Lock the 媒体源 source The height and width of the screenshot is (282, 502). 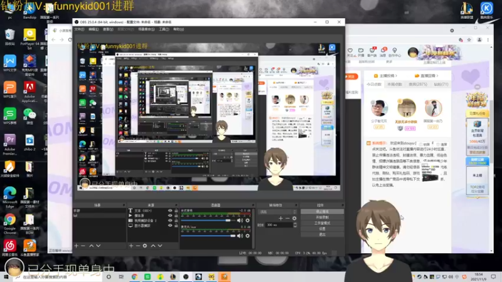pos(176,216)
